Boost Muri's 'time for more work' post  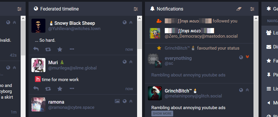click(x=48, y=88)
